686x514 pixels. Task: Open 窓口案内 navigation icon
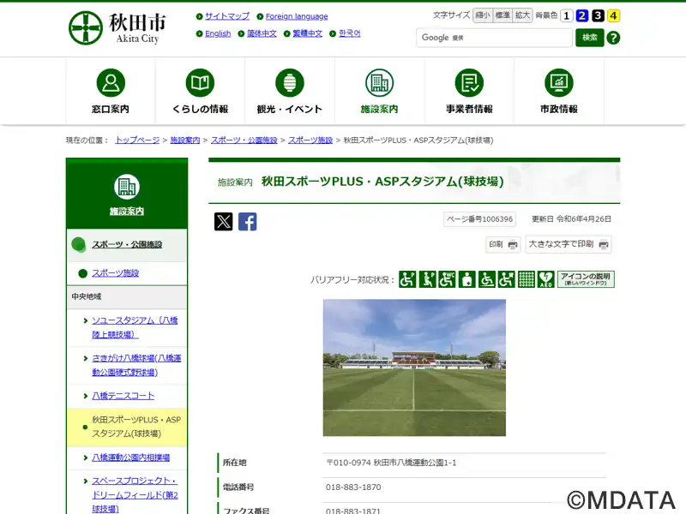111,83
